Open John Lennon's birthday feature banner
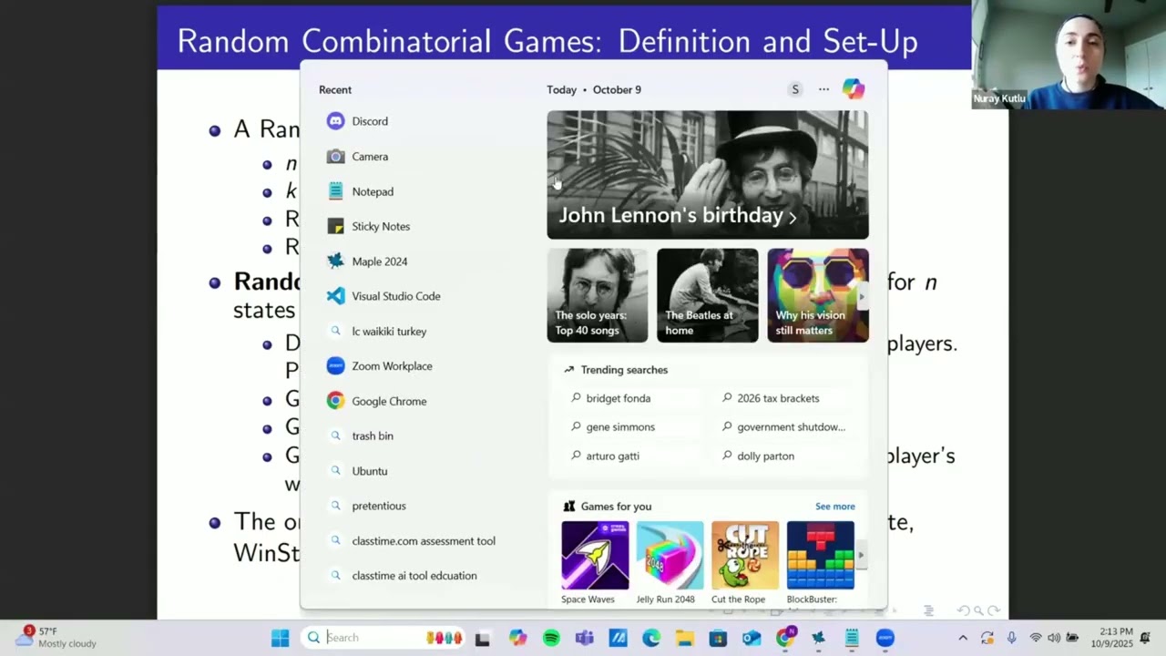 [x=708, y=175]
